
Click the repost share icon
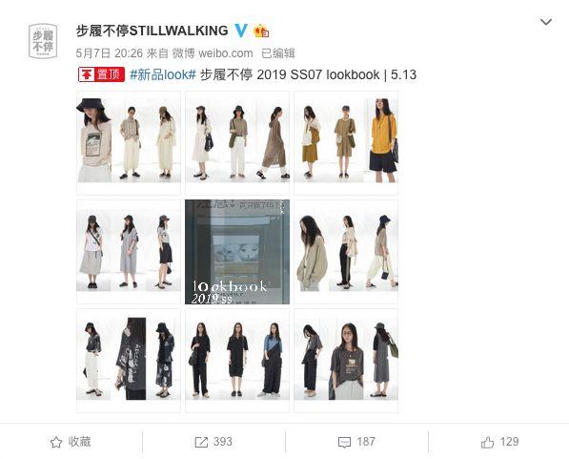[201, 442]
